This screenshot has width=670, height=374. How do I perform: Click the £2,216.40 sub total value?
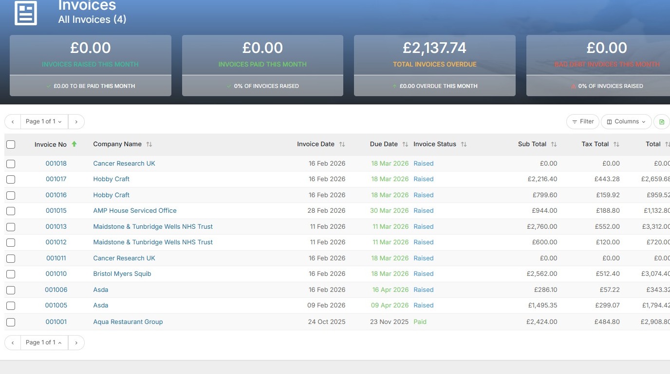click(x=542, y=179)
